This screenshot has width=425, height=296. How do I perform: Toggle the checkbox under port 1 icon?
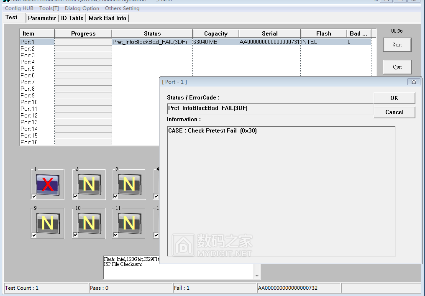34,196
